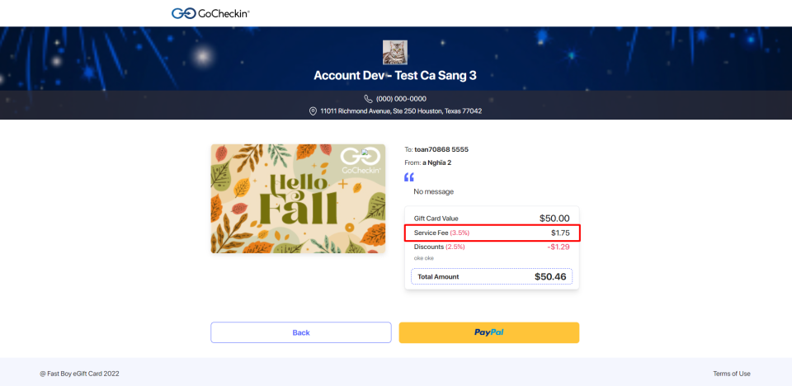
Task: Click the Gift Card Value label
Action: tap(436, 219)
